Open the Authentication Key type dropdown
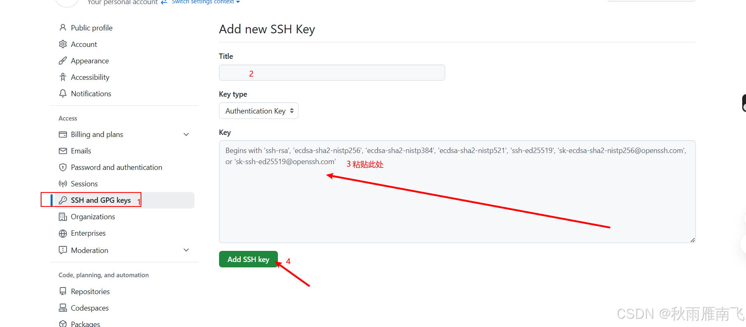Screen dimensions: 746x327 pos(259,111)
